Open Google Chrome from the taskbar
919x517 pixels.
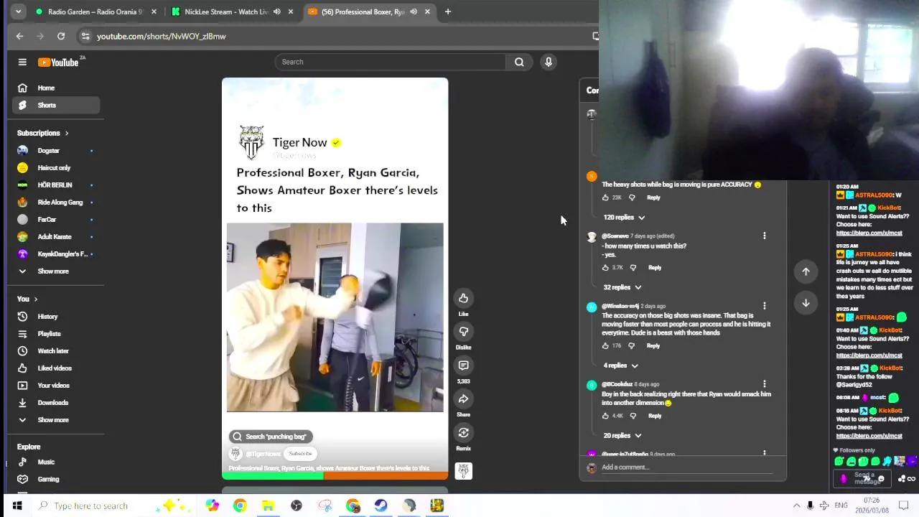[x=240, y=506]
